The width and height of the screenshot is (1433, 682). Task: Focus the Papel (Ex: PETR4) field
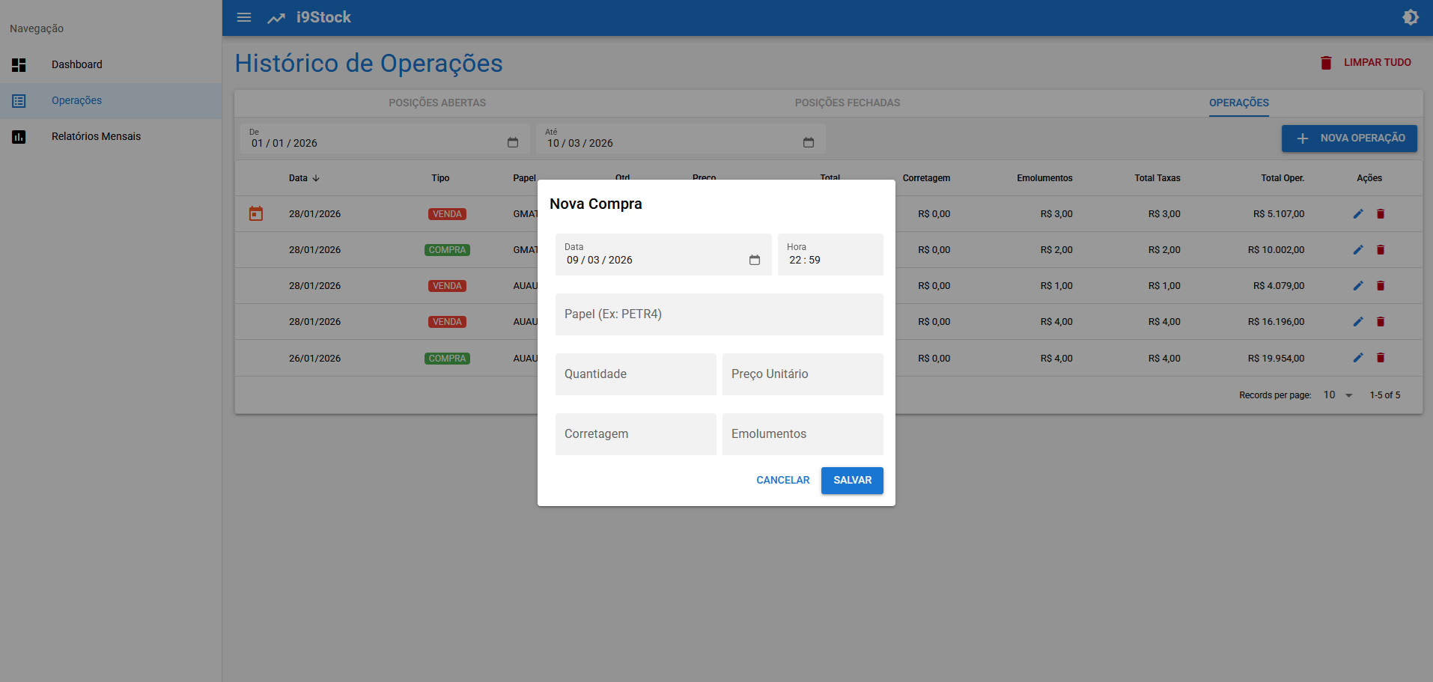[719, 314]
